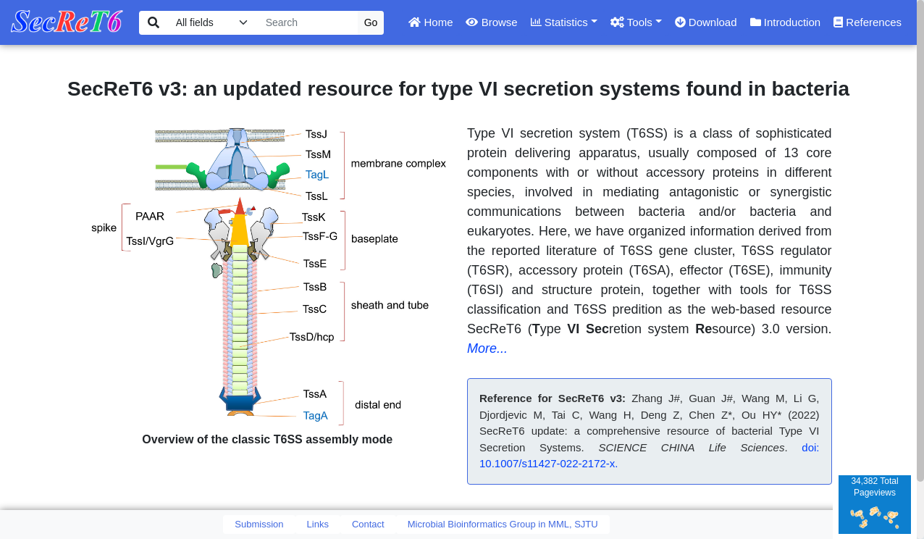Open the Submission footer link
The image size is (924, 539).
(x=259, y=524)
